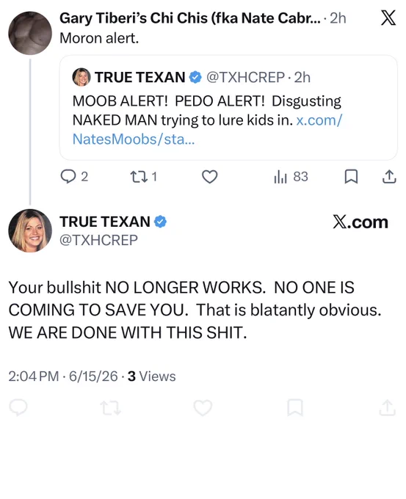Share the Moron alert post
This screenshot has height=499, width=406.
[x=389, y=176]
